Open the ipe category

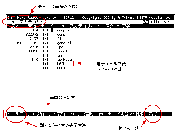(x=60, y=47)
